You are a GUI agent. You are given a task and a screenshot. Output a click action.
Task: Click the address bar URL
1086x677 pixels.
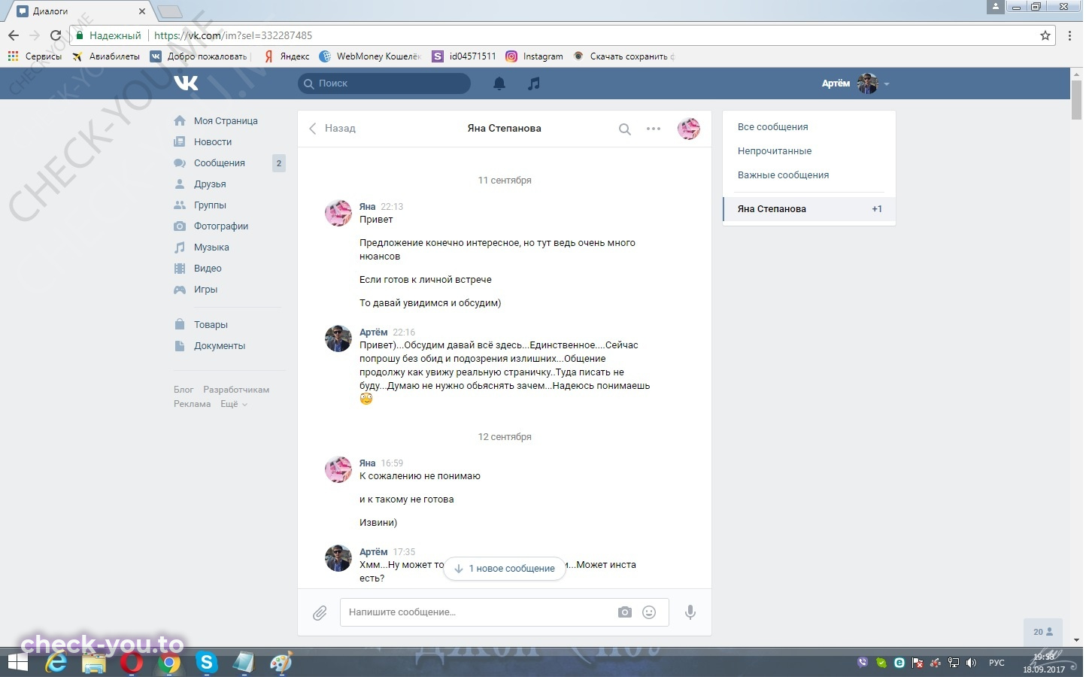[233, 35]
